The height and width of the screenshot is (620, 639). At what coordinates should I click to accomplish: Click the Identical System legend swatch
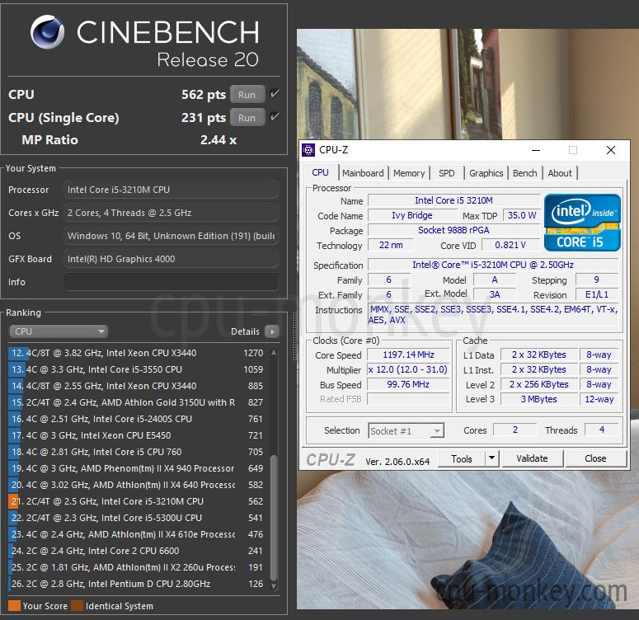coord(77,606)
